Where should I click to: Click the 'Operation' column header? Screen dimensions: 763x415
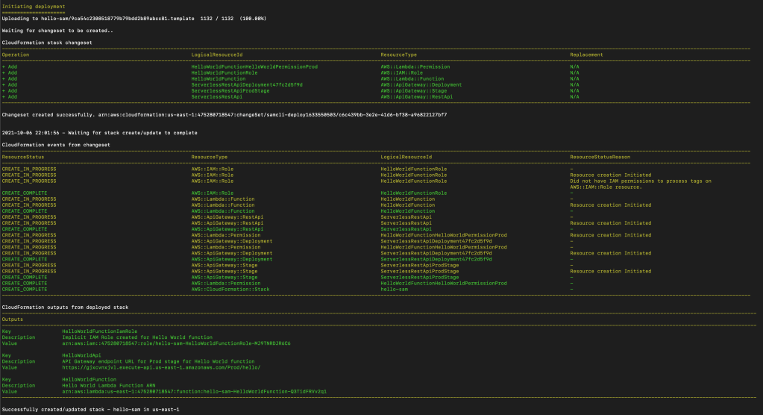tap(16, 54)
